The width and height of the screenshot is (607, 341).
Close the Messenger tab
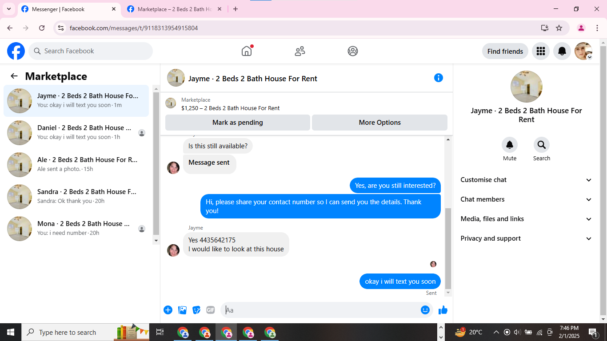click(x=114, y=9)
